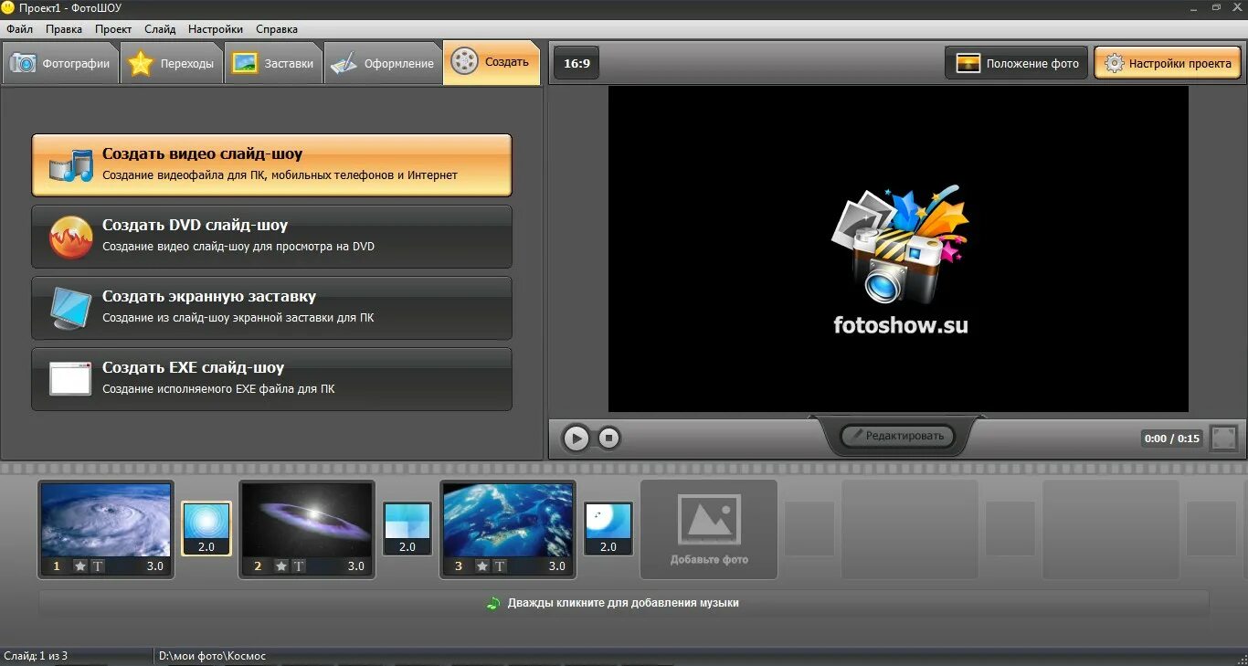Click the star effects icon on slide 2
This screenshot has width=1248, height=666.
281,566
